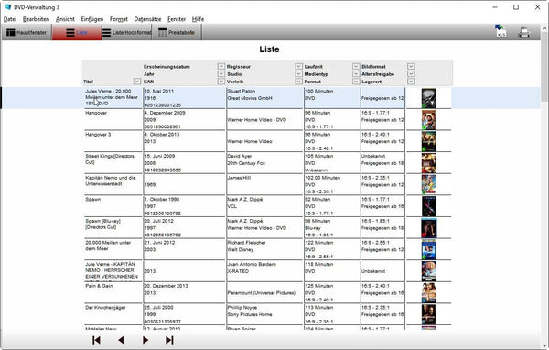Switch to Hauptfenster view
The image size is (549, 350).
(27, 33)
